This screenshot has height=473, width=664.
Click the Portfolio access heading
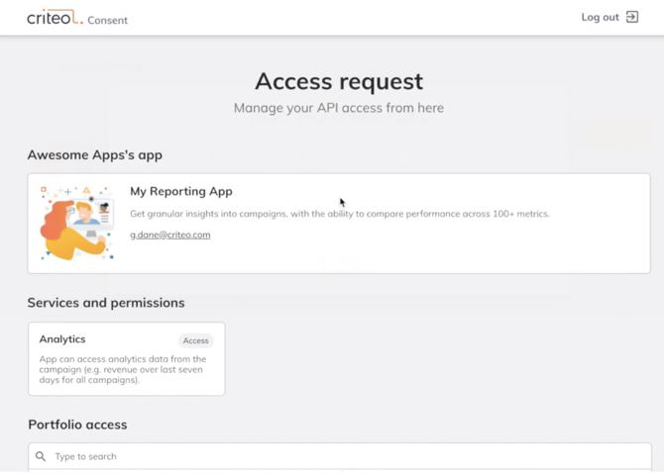[x=77, y=425]
